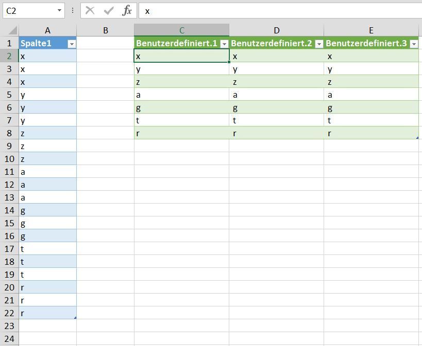The image size is (422, 346).
Task: Select column B header
Action: click(105, 30)
